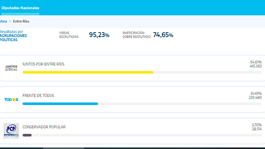Screen dimensions: 265x149
Task: Click the Juntos por Entre Ríos logo
Action: (x=11, y=68)
